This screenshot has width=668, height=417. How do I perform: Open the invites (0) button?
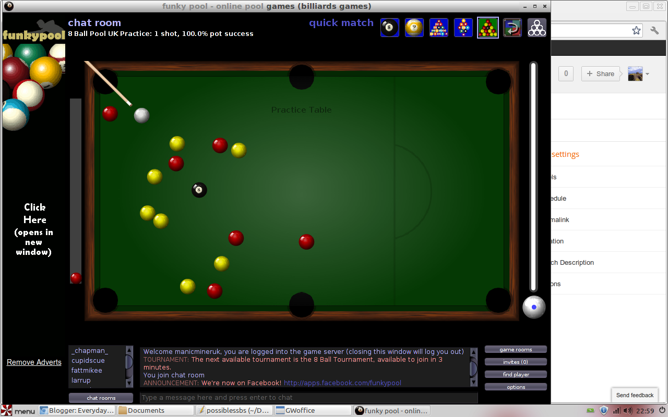(516, 362)
